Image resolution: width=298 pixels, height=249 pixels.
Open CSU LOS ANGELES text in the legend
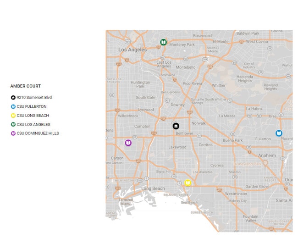pos(33,125)
